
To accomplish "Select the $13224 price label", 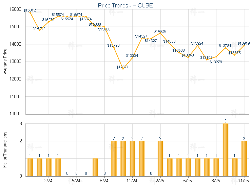I will (x=132, y=55).
